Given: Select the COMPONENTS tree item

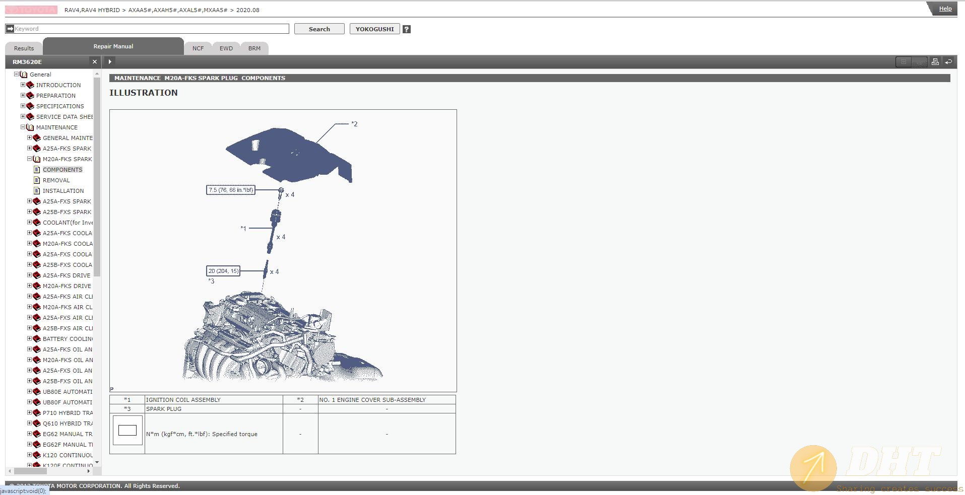Looking at the screenshot, I should (62, 170).
